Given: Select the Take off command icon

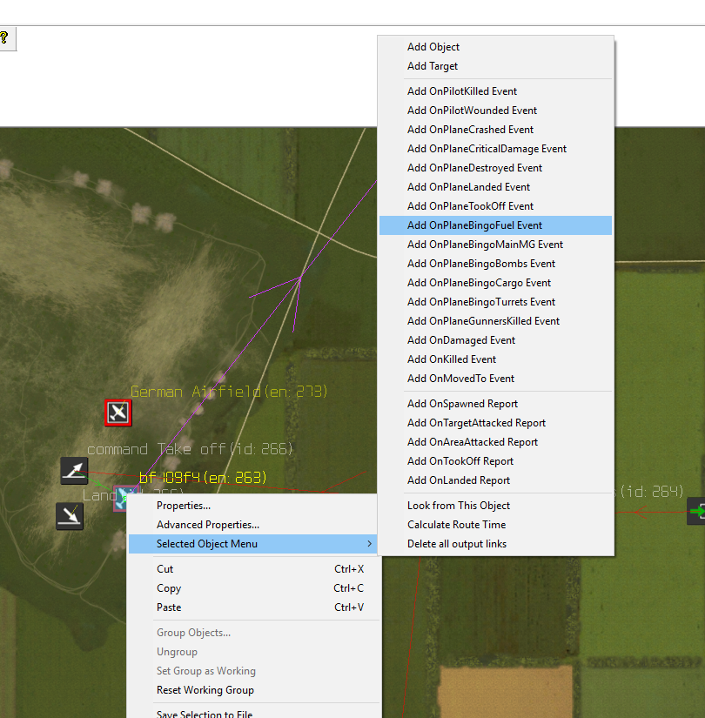Looking at the screenshot, I should 74,471.
